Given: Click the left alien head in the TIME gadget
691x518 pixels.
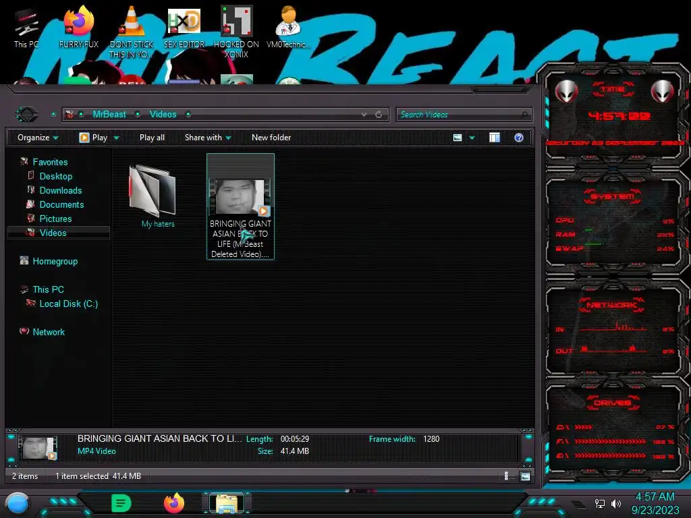Looking at the screenshot, I should click(x=566, y=92).
